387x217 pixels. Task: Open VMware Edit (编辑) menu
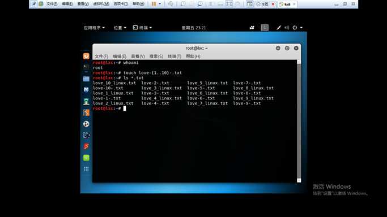67,4
